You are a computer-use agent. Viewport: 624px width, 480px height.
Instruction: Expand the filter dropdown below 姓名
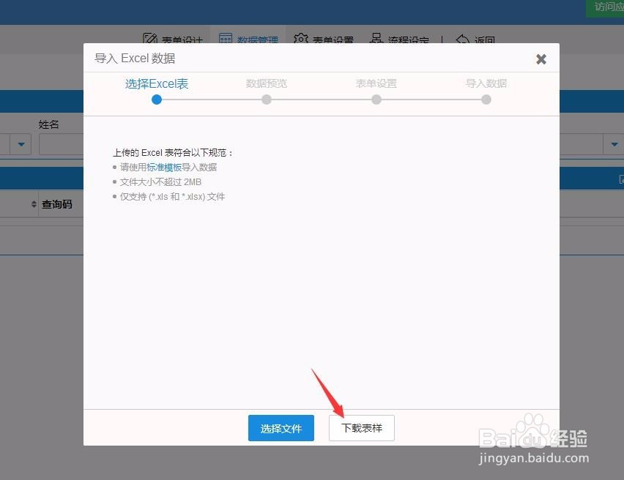[64, 144]
